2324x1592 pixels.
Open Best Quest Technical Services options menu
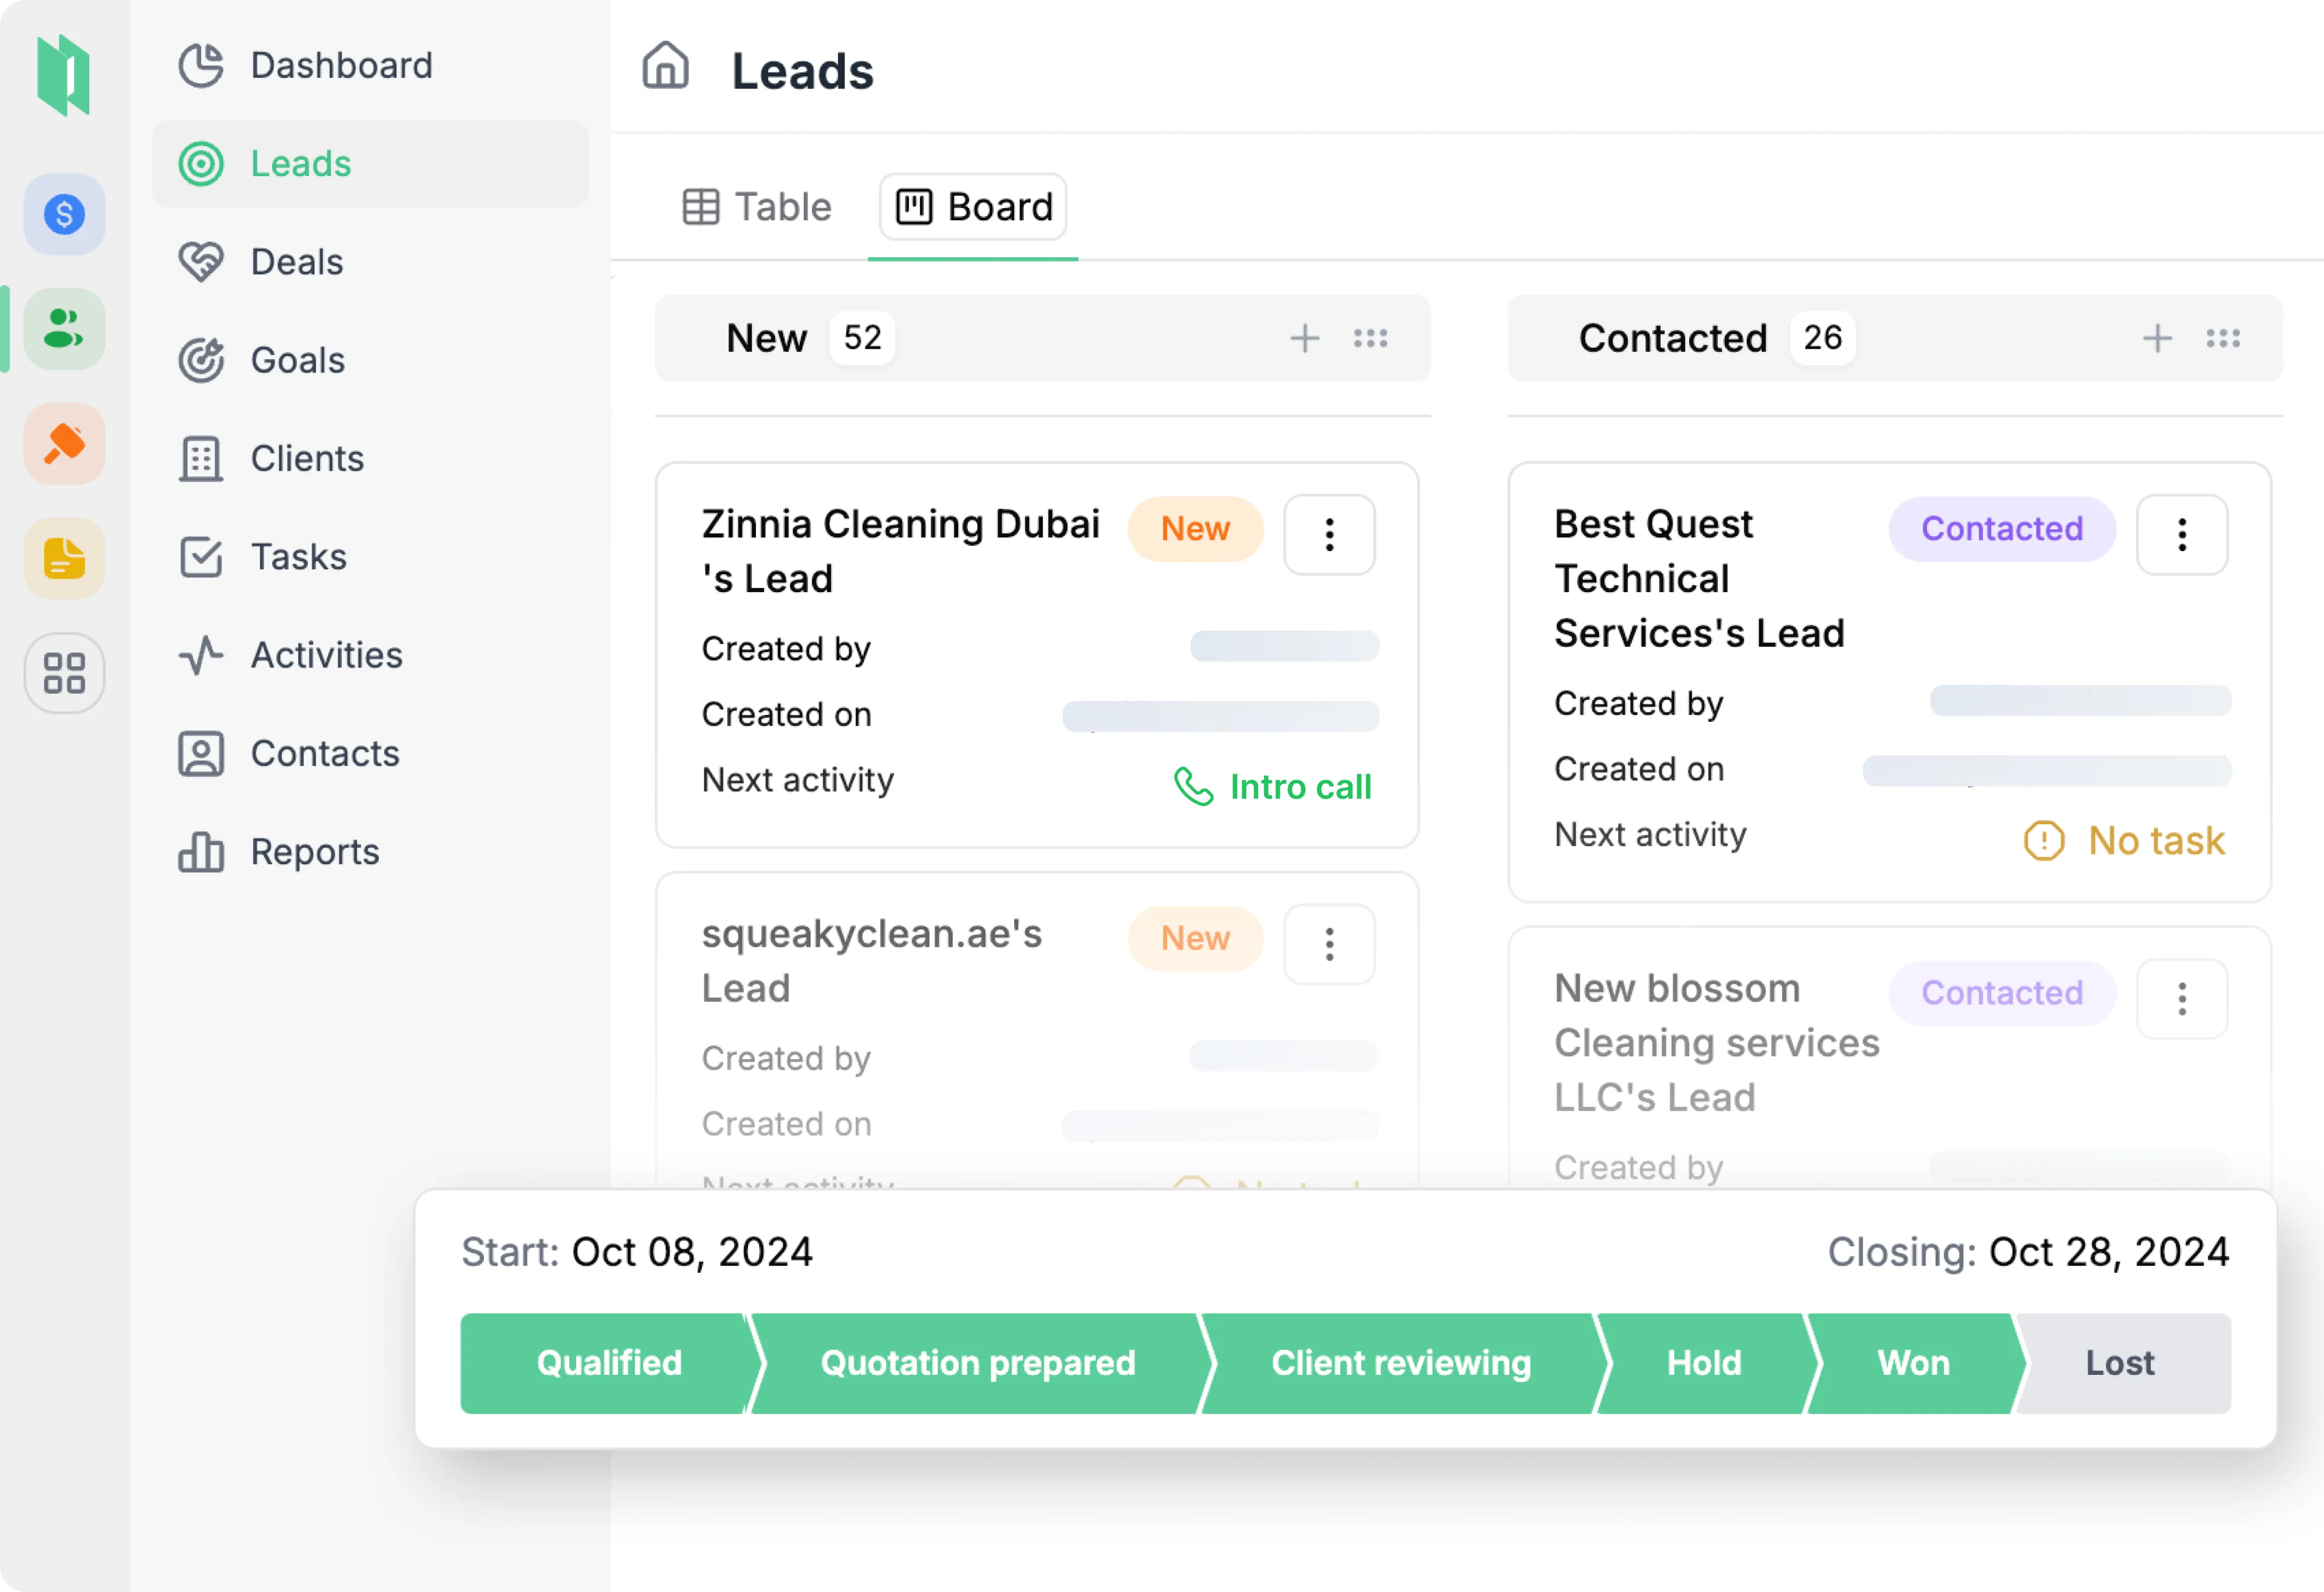coord(2182,534)
